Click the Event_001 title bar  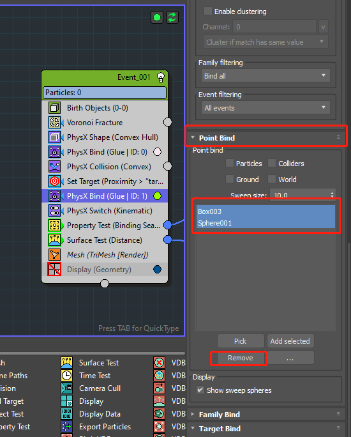105,77
